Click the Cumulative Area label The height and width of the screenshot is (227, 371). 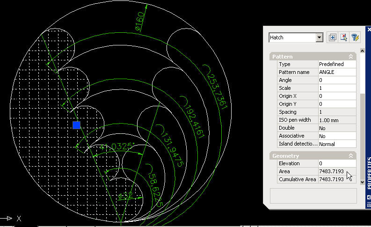298,179
